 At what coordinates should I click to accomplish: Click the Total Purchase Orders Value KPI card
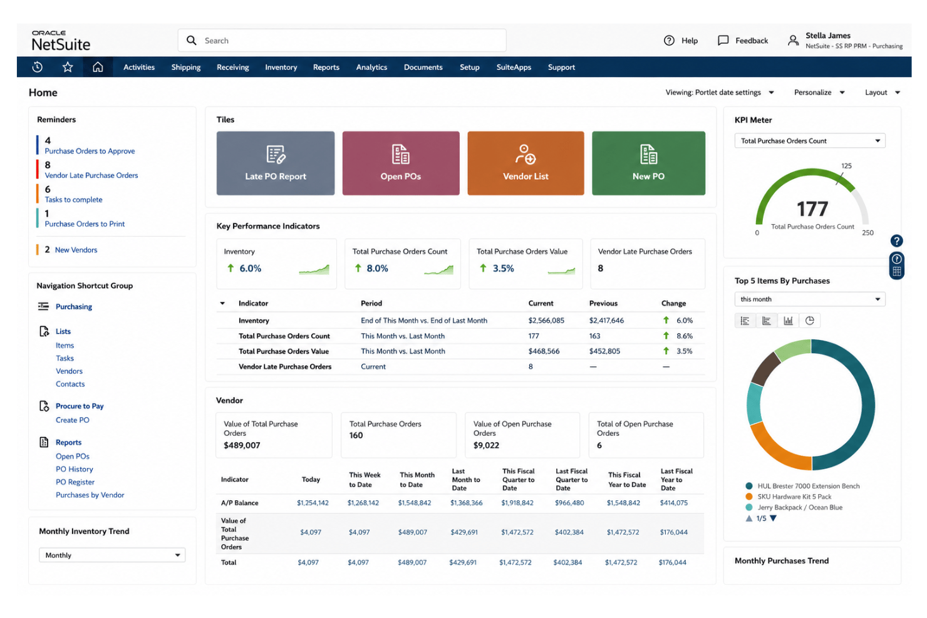[x=526, y=264]
